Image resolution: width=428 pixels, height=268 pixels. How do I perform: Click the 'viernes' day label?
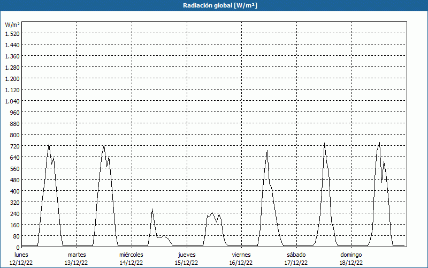pos(241,255)
